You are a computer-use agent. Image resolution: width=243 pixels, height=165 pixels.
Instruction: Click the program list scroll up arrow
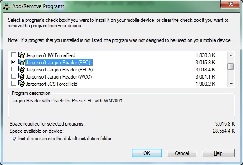231,55
